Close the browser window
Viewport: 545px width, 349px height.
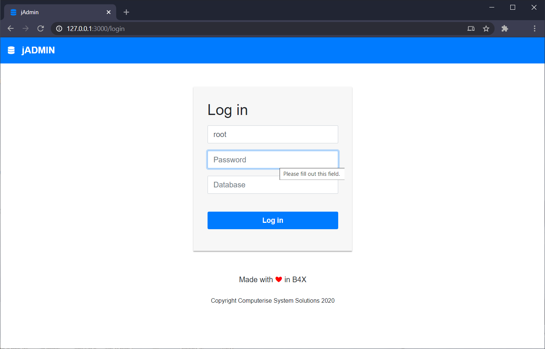534,7
